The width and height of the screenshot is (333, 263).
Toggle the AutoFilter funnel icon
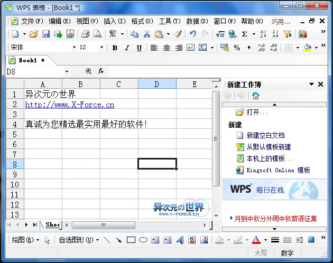tap(288, 34)
